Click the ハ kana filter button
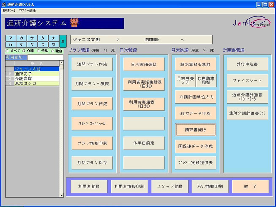Image resolution: width=276 pixels, height=207 pixels. tap(11, 44)
